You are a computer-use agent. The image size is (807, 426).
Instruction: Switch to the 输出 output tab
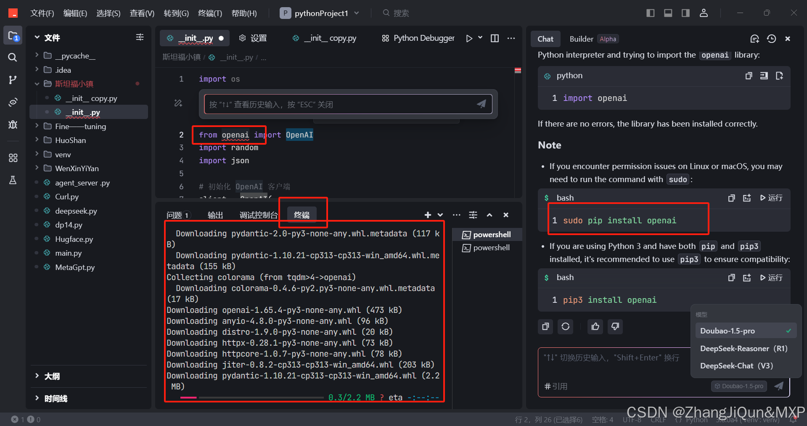click(x=215, y=215)
